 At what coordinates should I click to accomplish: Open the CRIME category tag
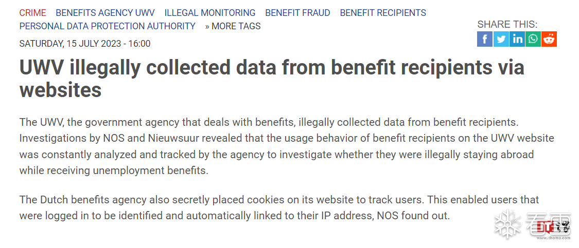32,13
